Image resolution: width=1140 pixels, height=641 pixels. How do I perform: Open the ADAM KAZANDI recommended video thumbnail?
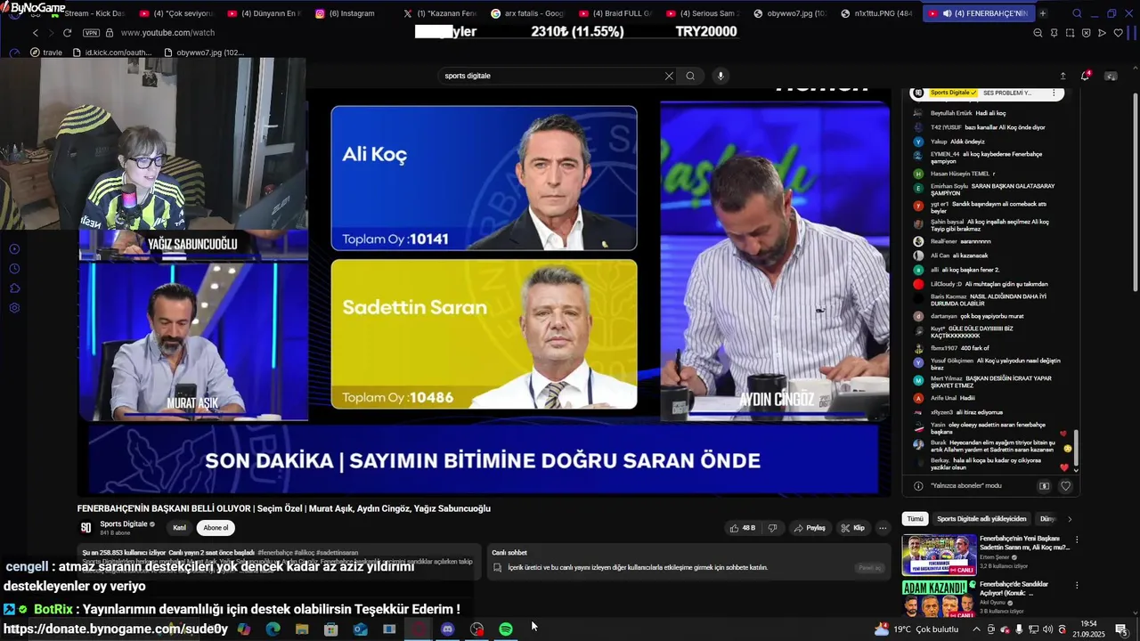(x=939, y=598)
